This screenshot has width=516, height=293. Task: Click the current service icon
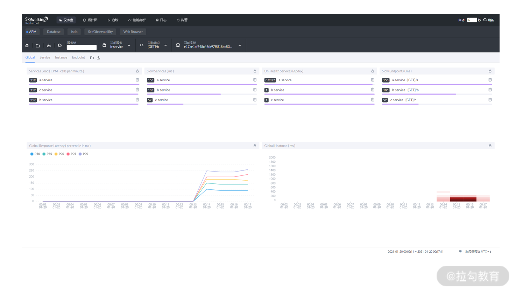[x=104, y=45]
